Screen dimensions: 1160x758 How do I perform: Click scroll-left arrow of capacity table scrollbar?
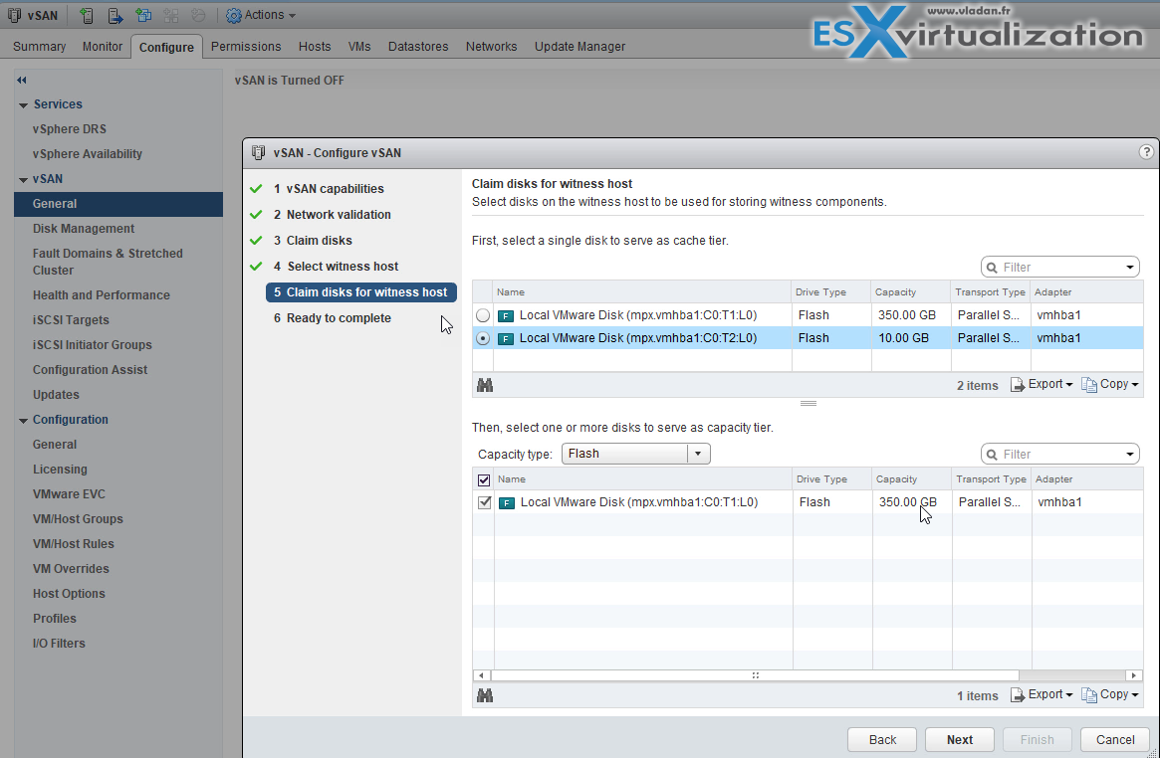tap(481, 675)
